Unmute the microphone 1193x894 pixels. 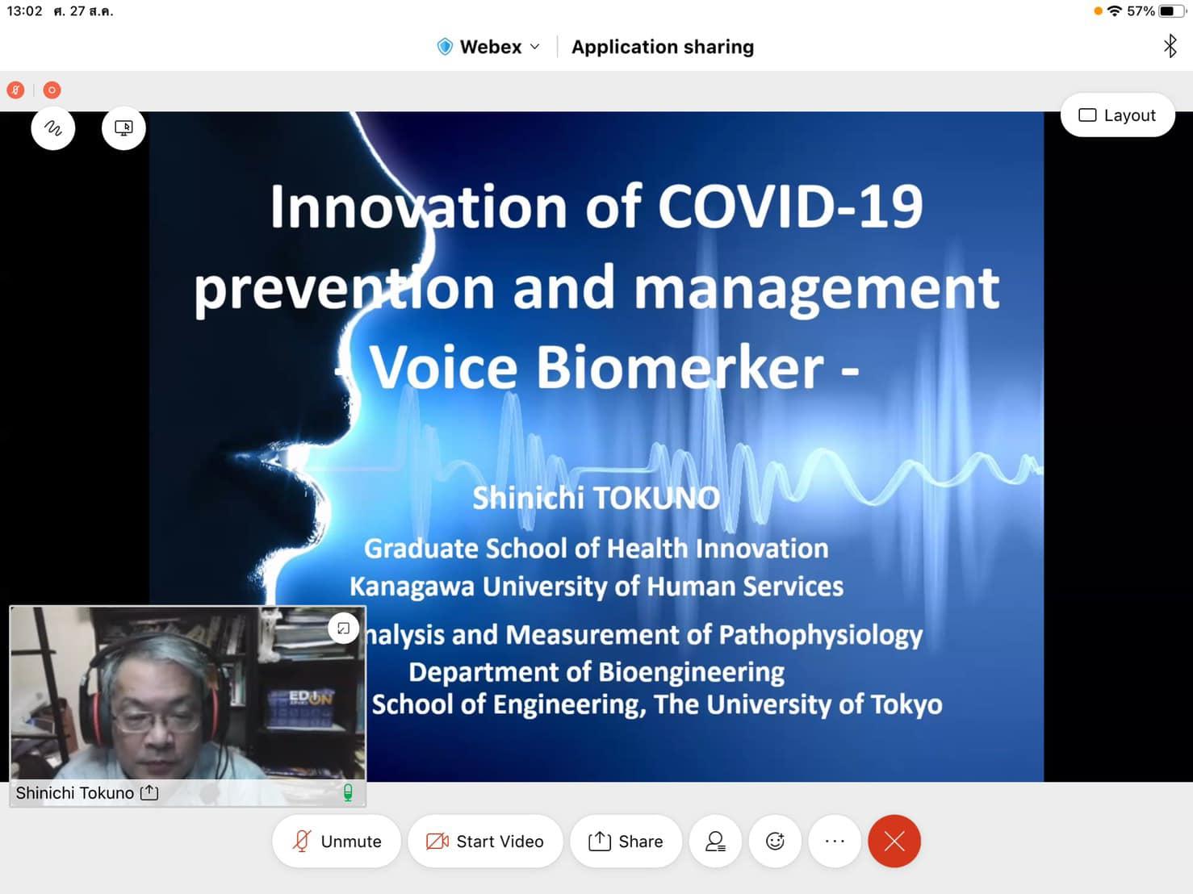click(337, 842)
